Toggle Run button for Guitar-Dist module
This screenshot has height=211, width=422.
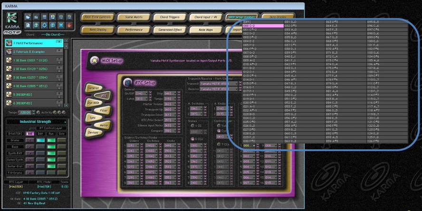tap(51, 166)
